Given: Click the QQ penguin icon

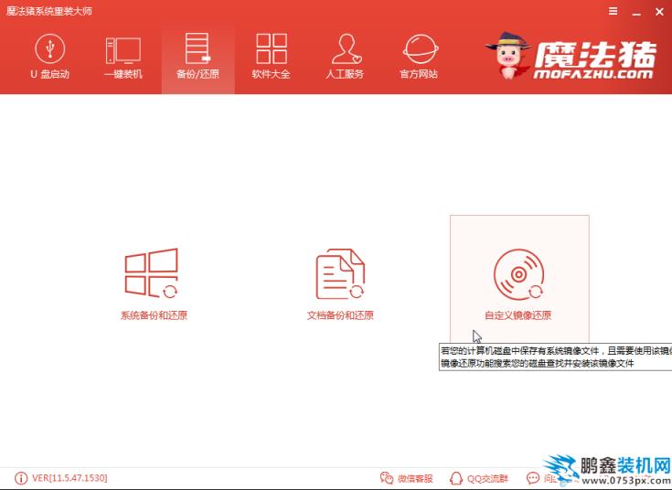Looking at the screenshot, I should coord(456,478).
